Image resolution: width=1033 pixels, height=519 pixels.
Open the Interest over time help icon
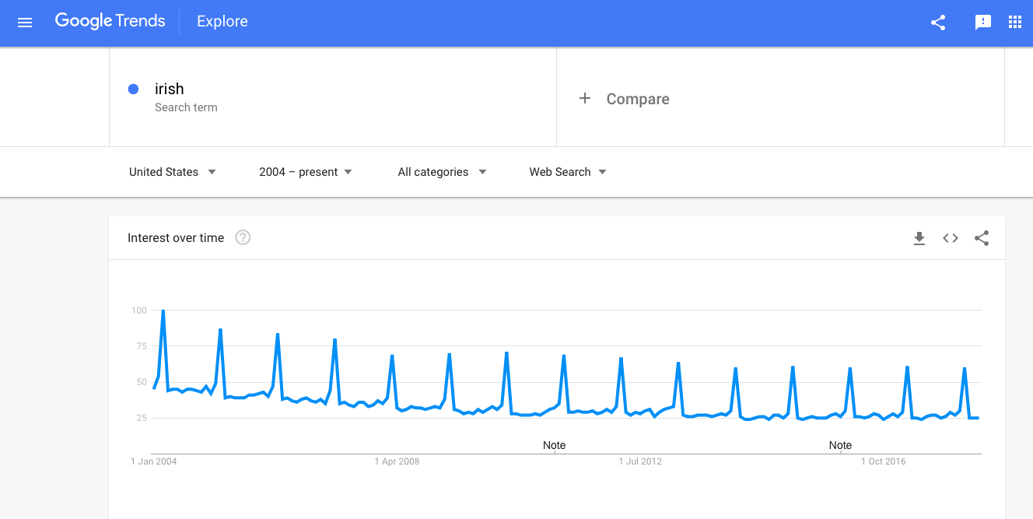243,238
